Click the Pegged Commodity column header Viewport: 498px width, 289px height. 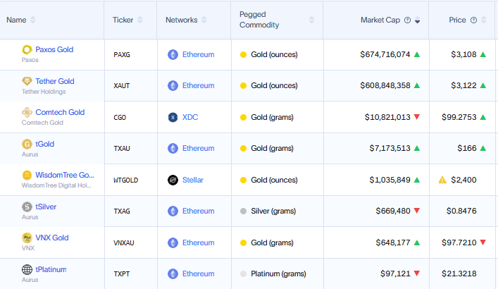pyautogui.click(x=259, y=20)
